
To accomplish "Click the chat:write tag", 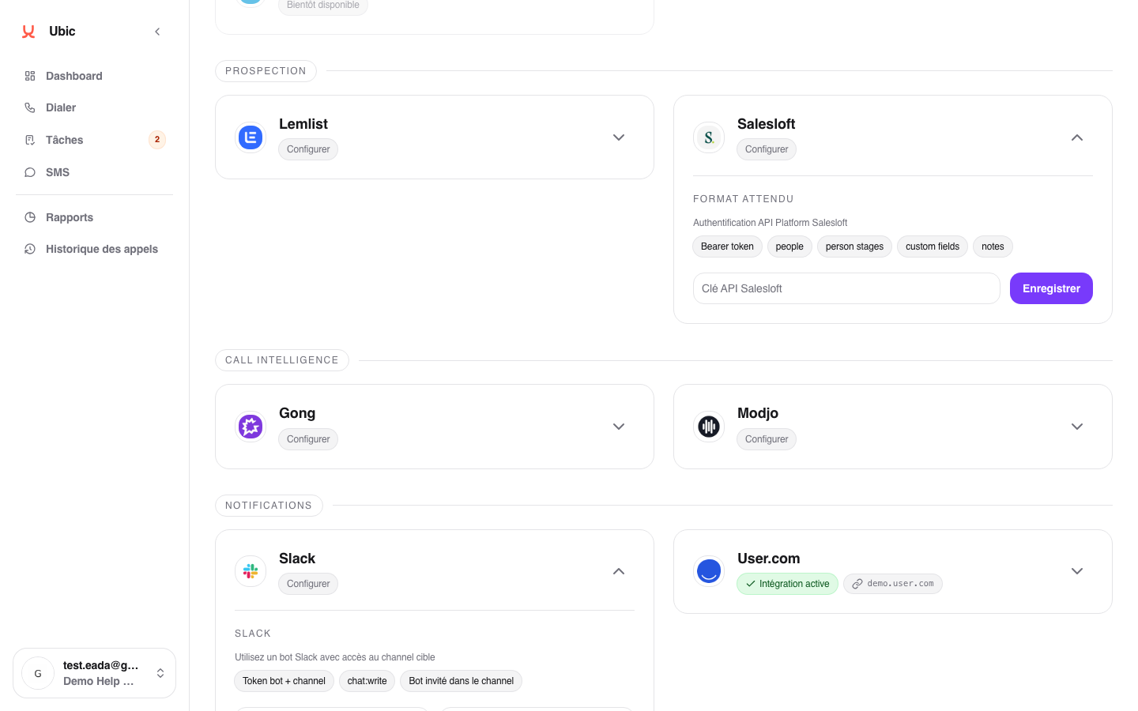I will click(x=367, y=681).
